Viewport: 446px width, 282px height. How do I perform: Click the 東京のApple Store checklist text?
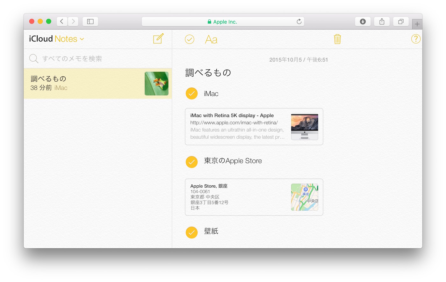(x=233, y=161)
